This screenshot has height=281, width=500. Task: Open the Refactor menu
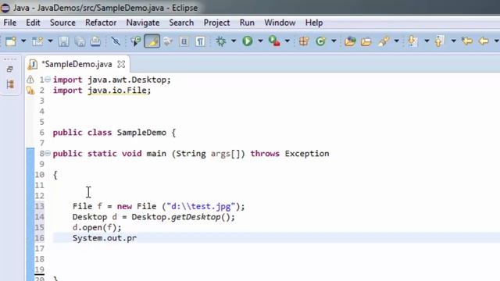[x=101, y=23]
